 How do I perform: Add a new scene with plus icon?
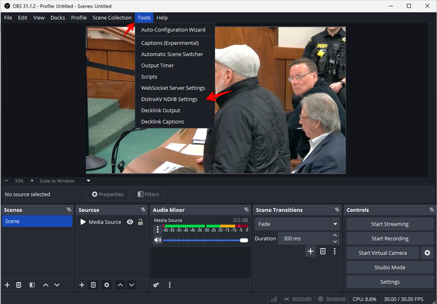point(8,285)
